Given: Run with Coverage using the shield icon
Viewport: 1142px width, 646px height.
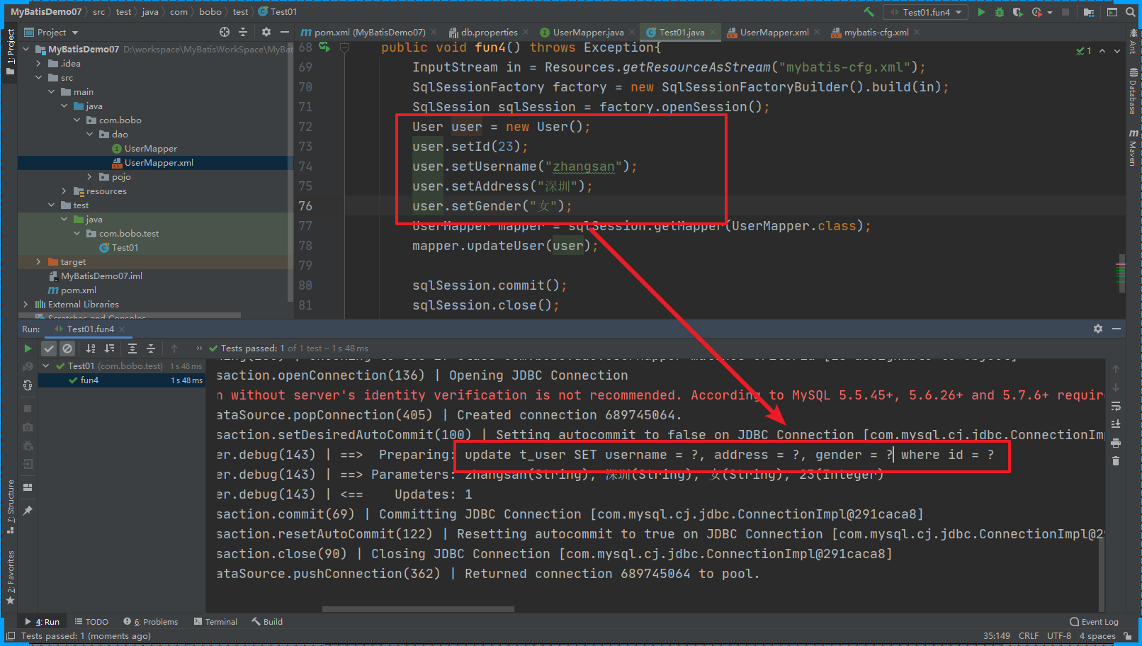Looking at the screenshot, I should click(x=1018, y=12).
